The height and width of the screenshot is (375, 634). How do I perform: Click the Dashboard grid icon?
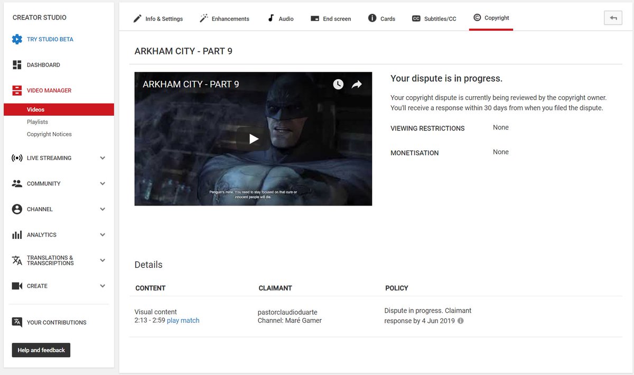pos(17,65)
